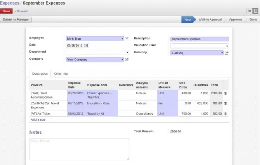Screen dimensions: 260x165
Task: Click Add a row link
Action: pyautogui.click(x=38, y=119)
